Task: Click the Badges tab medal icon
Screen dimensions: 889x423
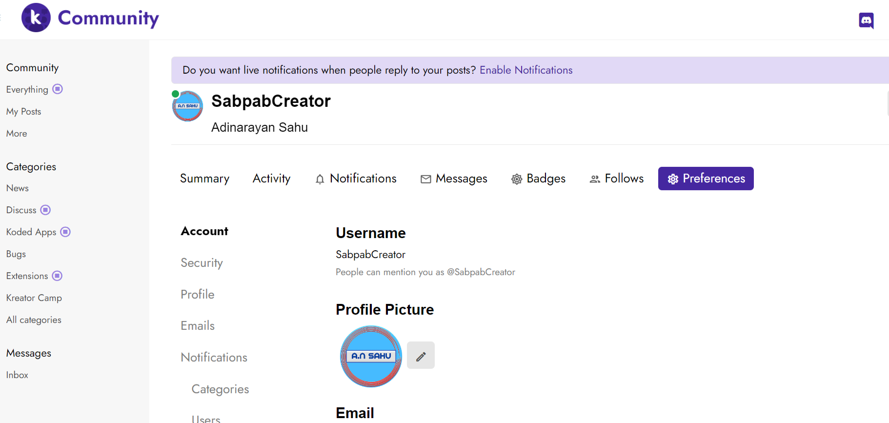Action: (x=517, y=179)
